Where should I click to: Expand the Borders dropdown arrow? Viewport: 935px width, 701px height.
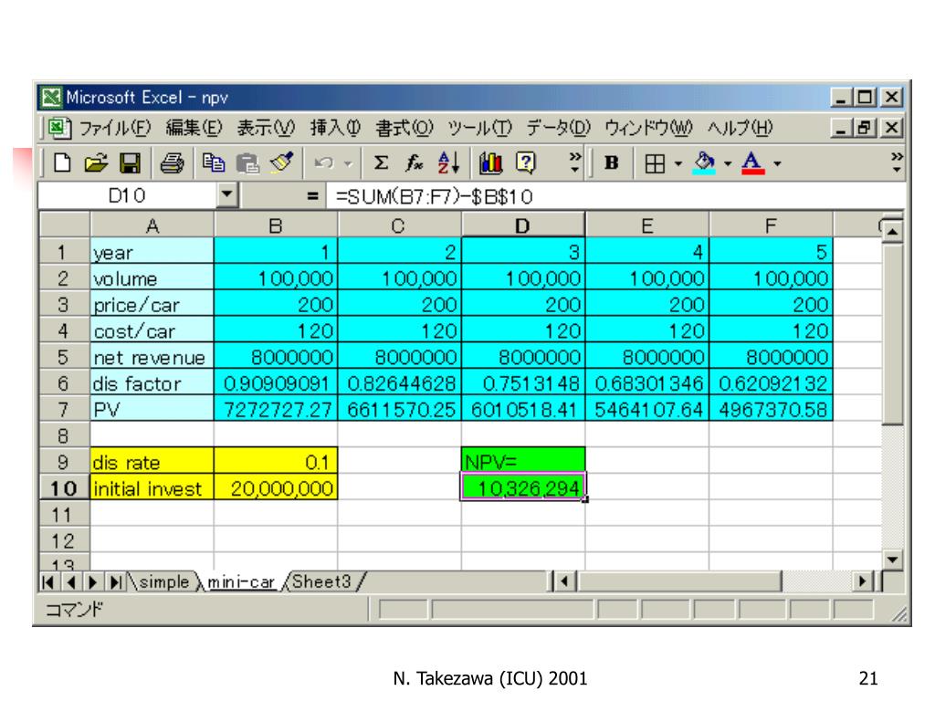(x=678, y=163)
